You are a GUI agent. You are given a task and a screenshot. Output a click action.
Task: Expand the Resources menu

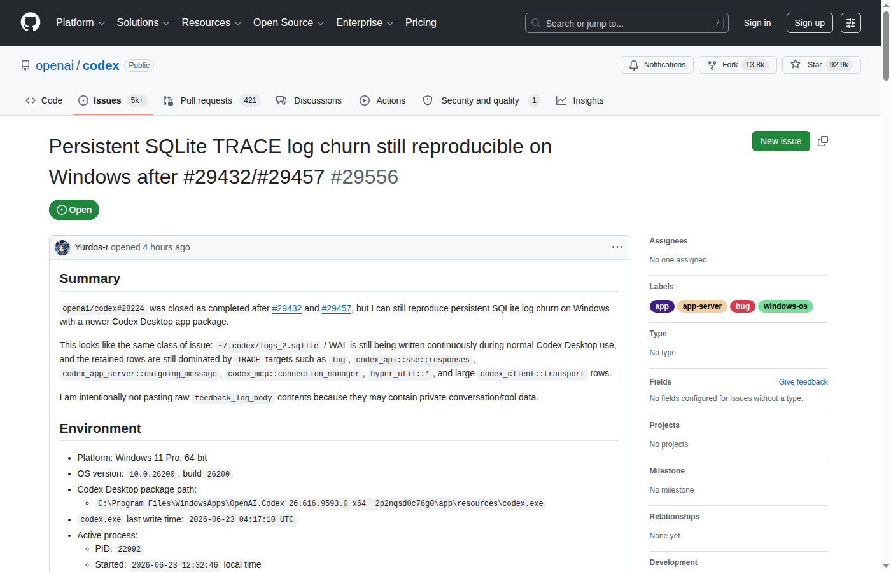click(x=211, y=23)
